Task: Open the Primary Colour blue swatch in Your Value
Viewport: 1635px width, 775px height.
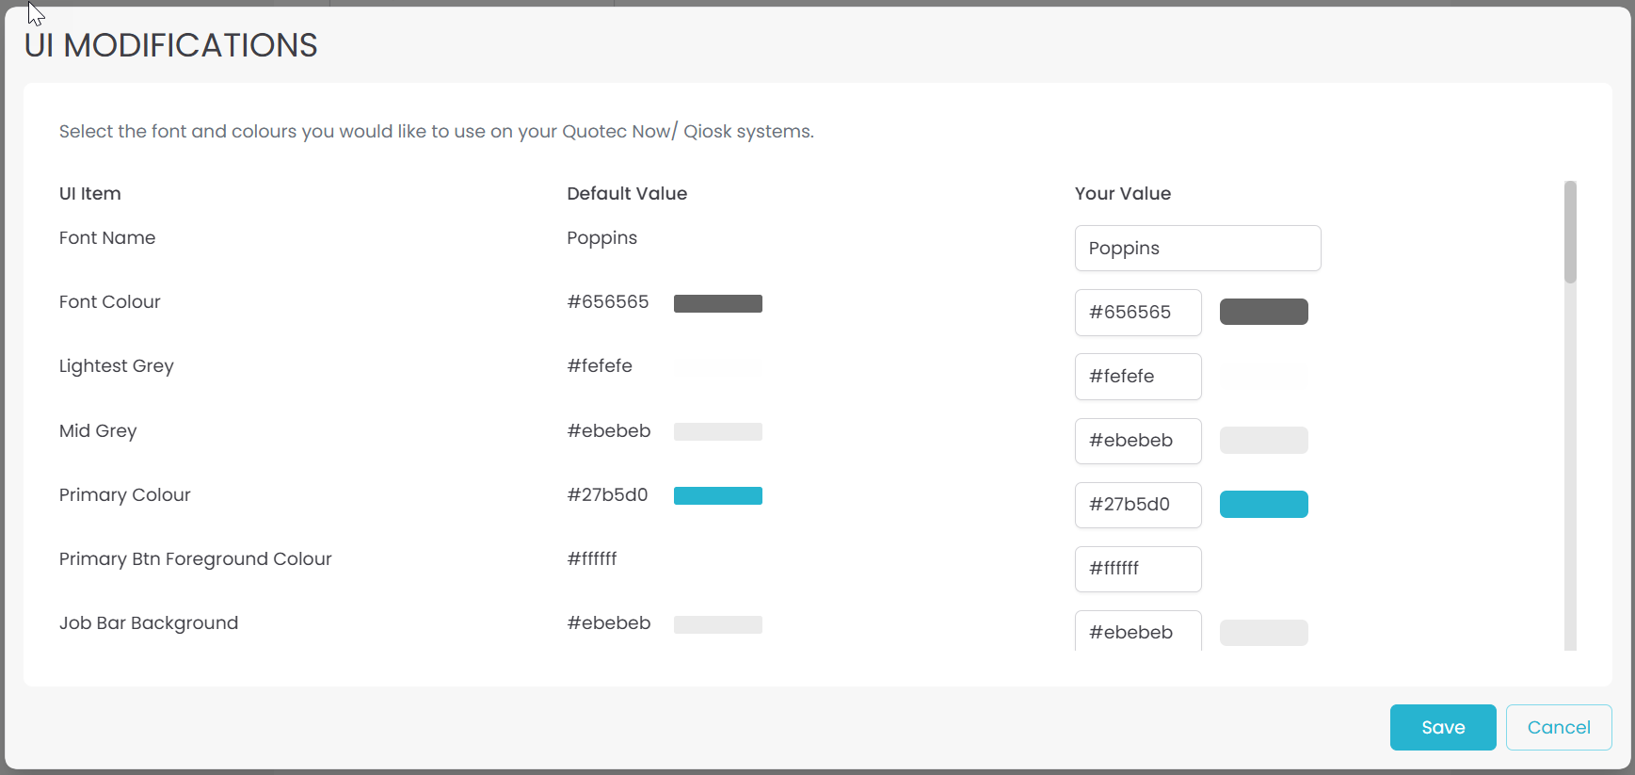Action: (1263, 504)
